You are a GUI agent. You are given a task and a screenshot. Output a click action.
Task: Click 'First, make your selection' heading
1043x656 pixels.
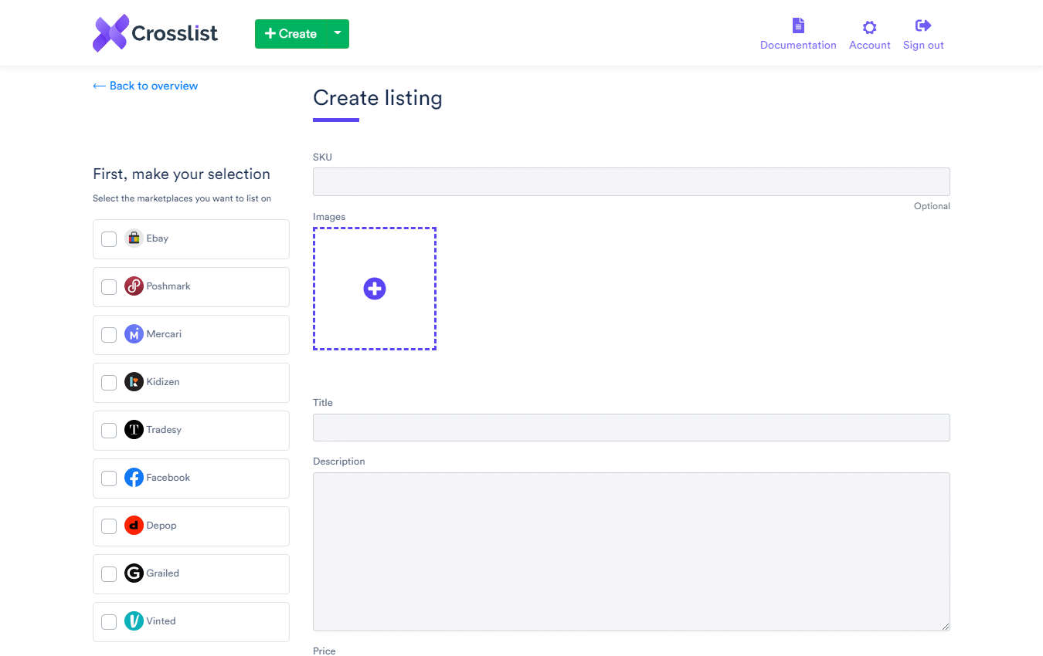coord(182,174)
